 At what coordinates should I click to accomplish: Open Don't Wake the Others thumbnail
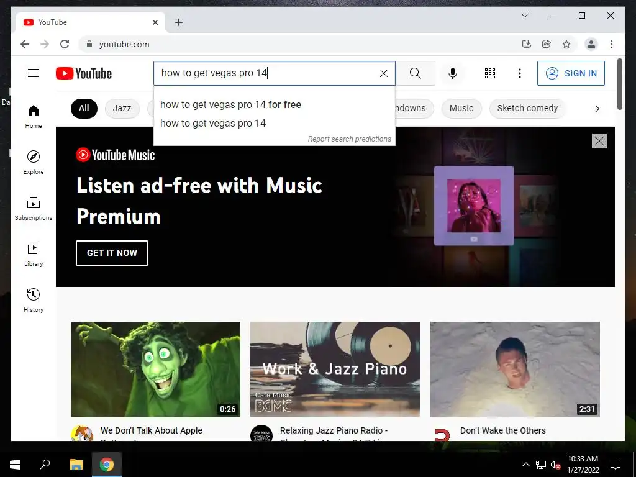coord(515,369)
